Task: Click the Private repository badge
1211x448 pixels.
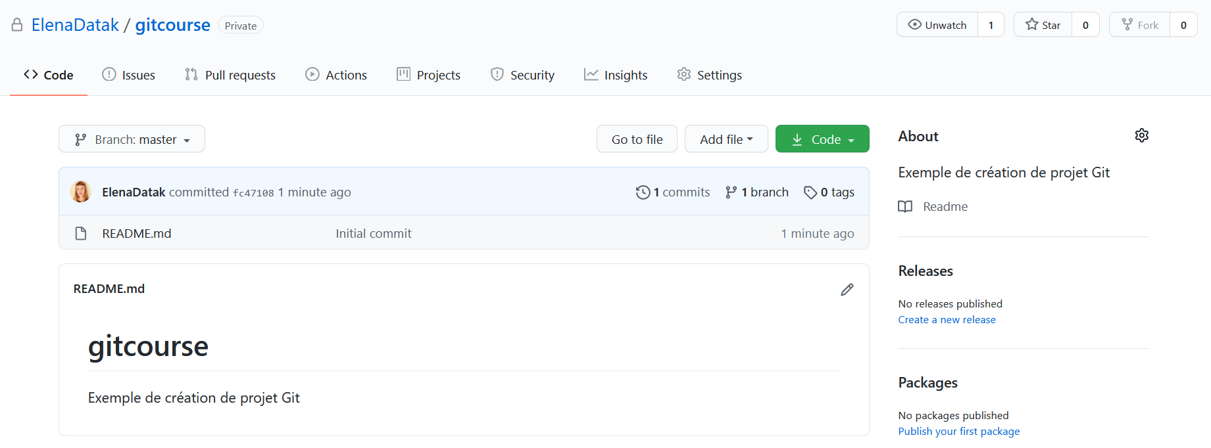Action: (x=241, y=26)
